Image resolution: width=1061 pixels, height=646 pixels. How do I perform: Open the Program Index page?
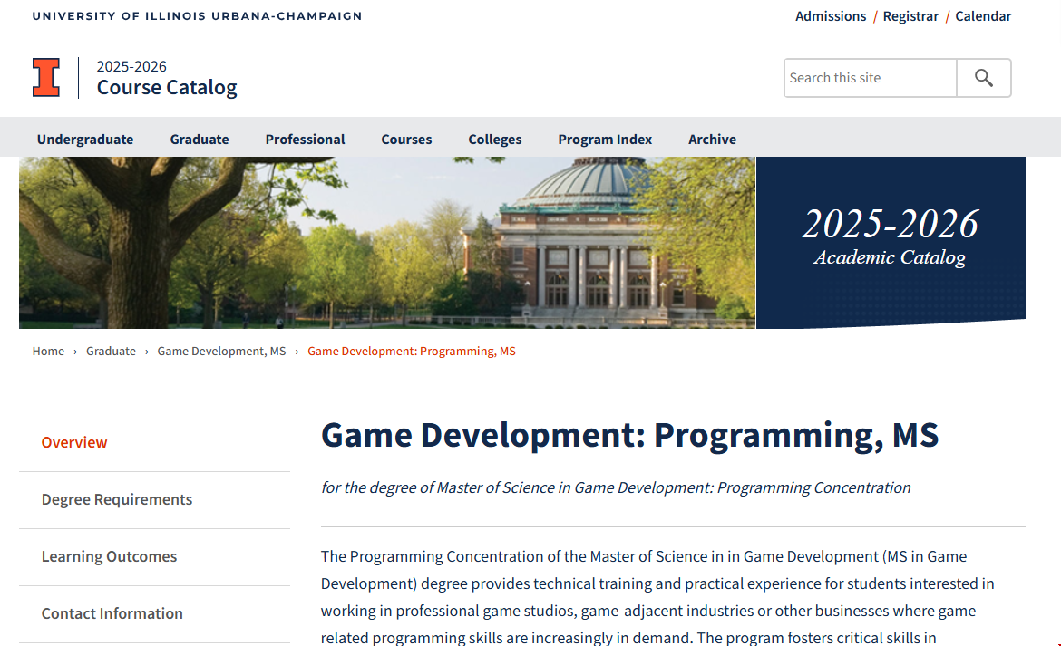click(605, 139)
